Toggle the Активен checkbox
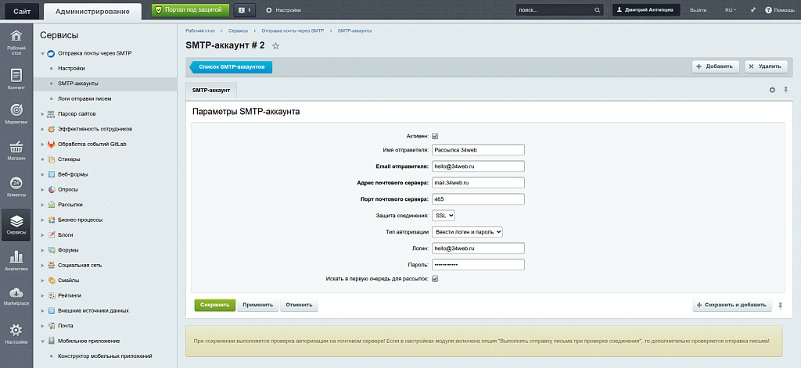The height and width of the screenshot is (368, 801). coord(435,135)
